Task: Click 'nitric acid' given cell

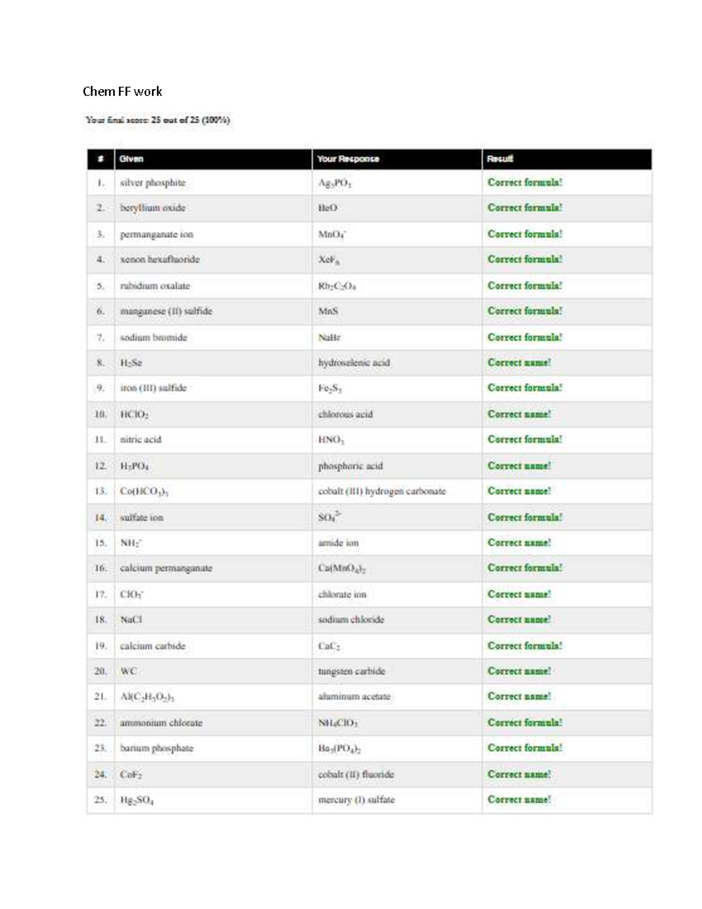Action: click(x=140, y=440)
